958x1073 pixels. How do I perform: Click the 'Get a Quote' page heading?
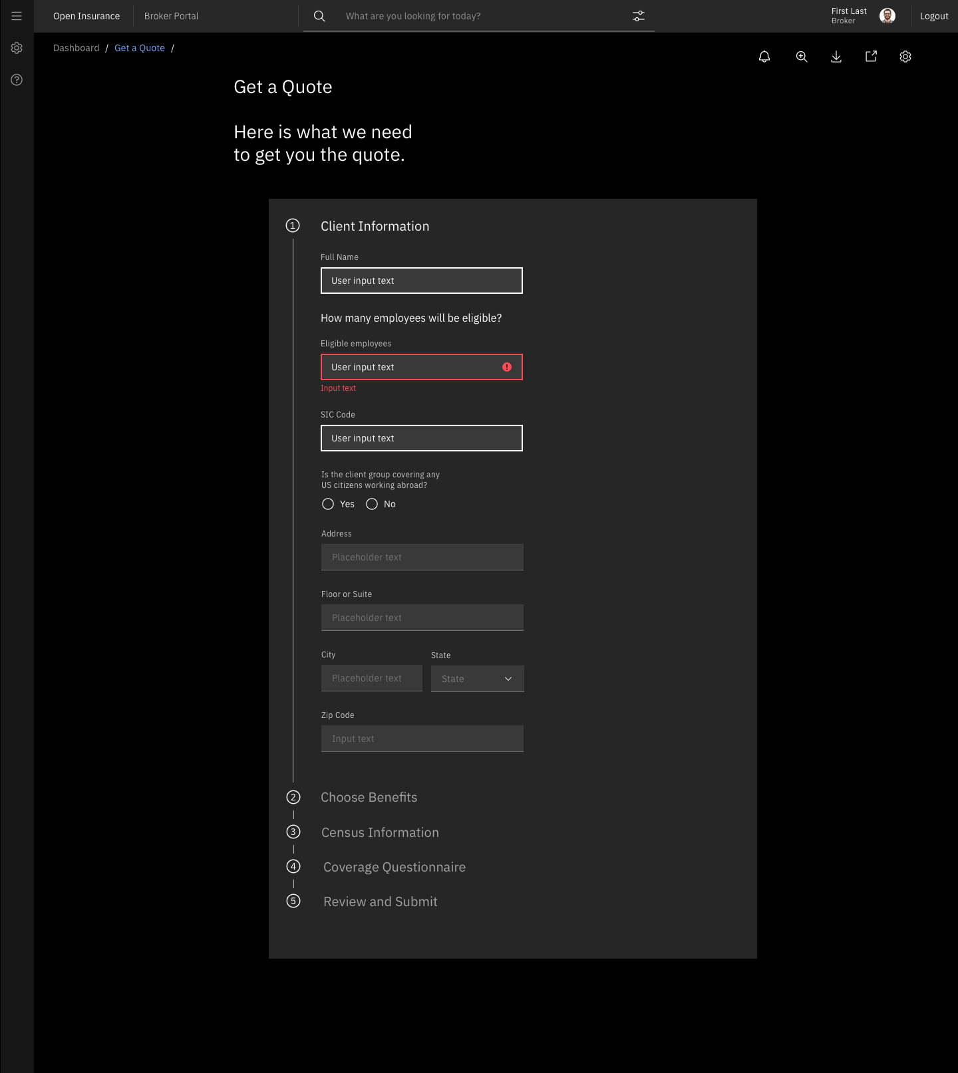pyautogui.click(x=283, y=87)
